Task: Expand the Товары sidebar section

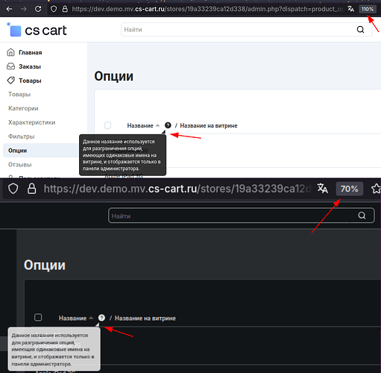Action: click(x=30, y=81)
